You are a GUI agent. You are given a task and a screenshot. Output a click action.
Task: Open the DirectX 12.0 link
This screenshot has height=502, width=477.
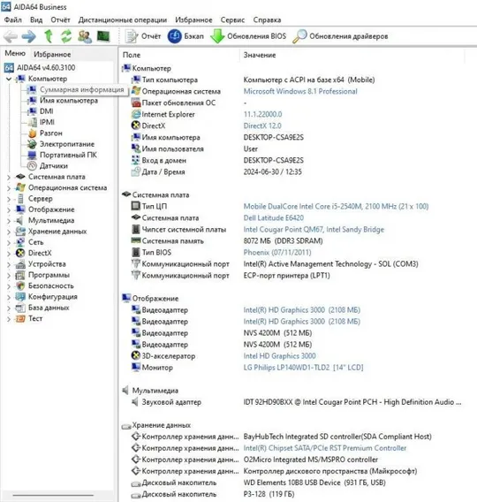pyautogui.click(x=262, y=125)
